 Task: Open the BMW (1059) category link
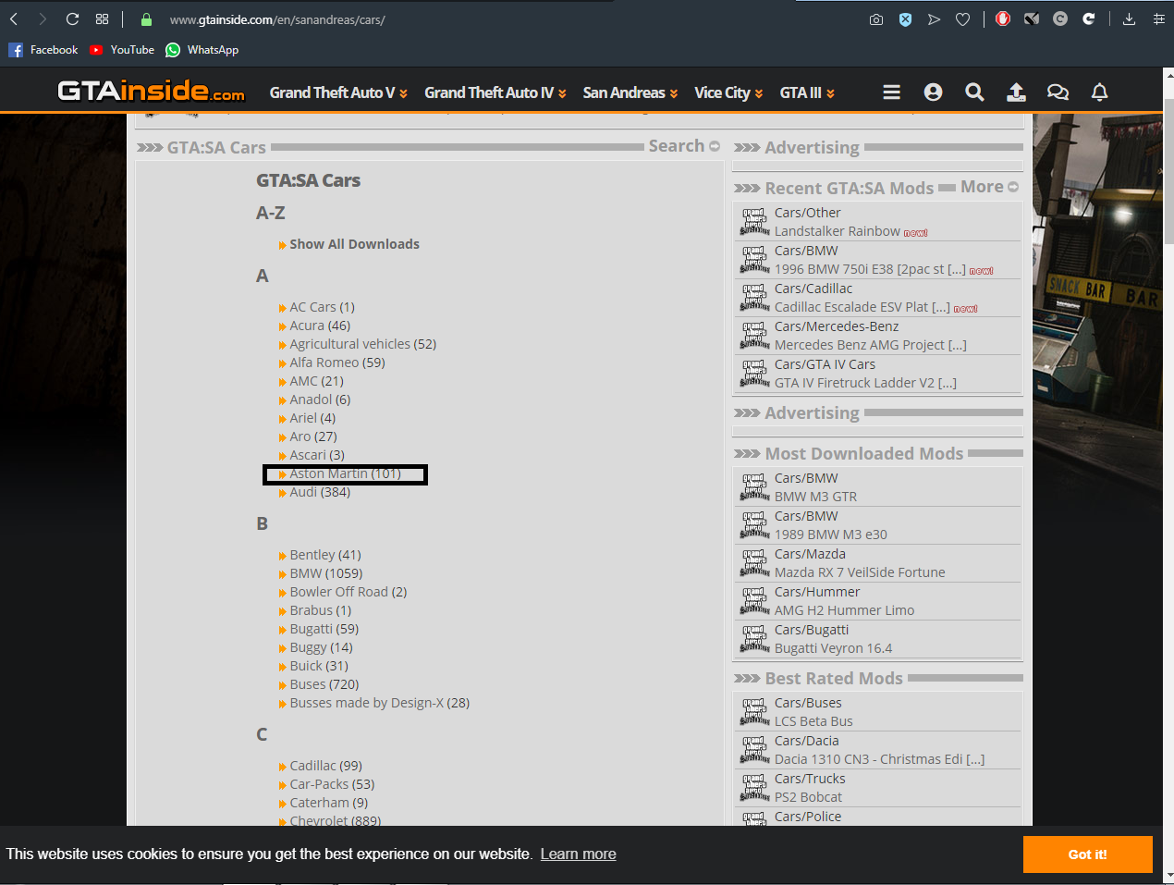(x=326, y=573)
